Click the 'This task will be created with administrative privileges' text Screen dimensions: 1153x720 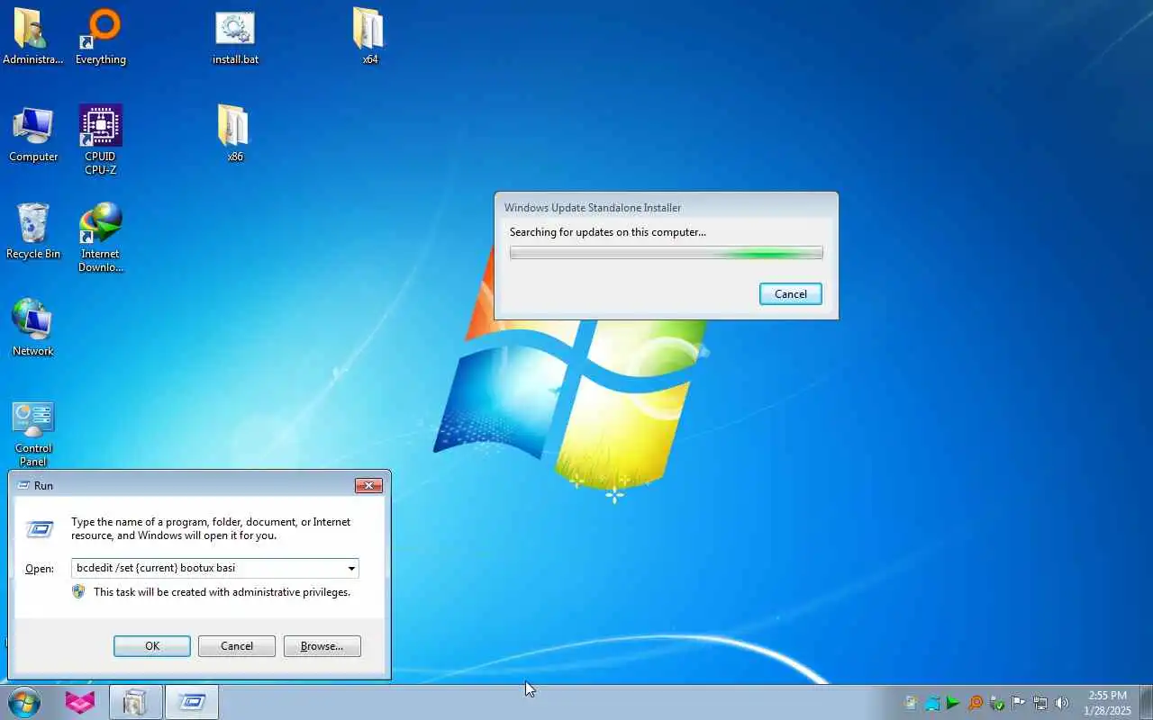pos(222,592)
